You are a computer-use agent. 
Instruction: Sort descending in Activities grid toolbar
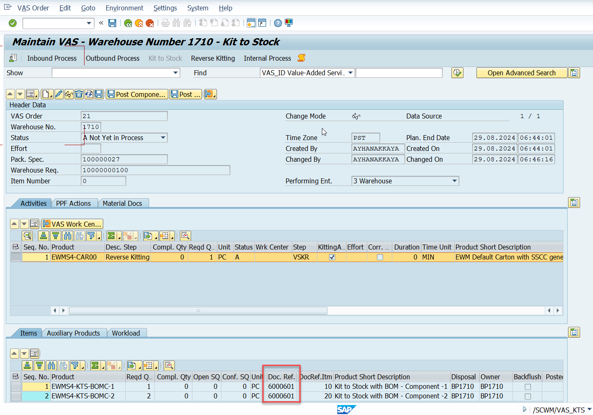point(55,236)
